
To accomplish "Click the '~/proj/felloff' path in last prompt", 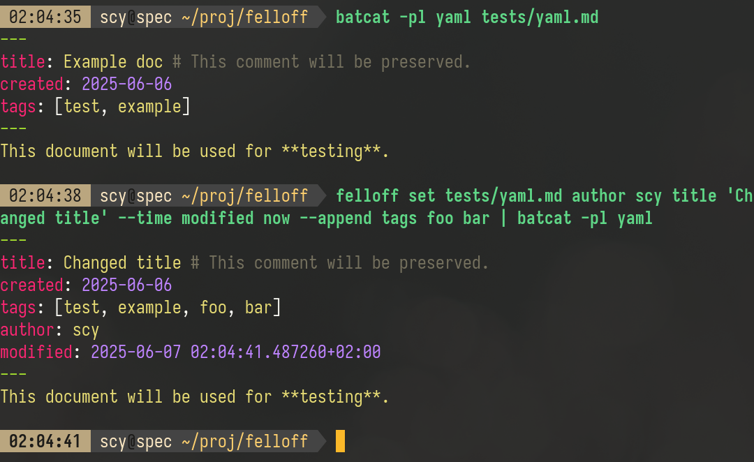I will point(245,441).
